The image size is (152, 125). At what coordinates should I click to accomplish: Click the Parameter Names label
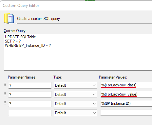point(22,77)
